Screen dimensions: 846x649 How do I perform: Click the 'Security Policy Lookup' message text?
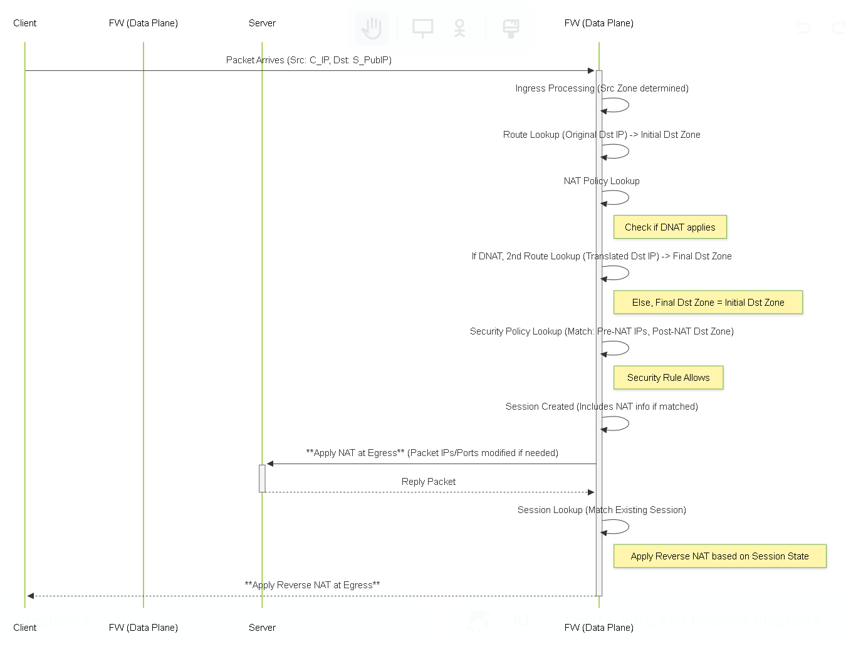(x=602, y=331)
